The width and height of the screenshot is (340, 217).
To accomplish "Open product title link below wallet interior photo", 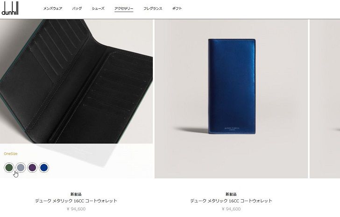I will (76, 201).
